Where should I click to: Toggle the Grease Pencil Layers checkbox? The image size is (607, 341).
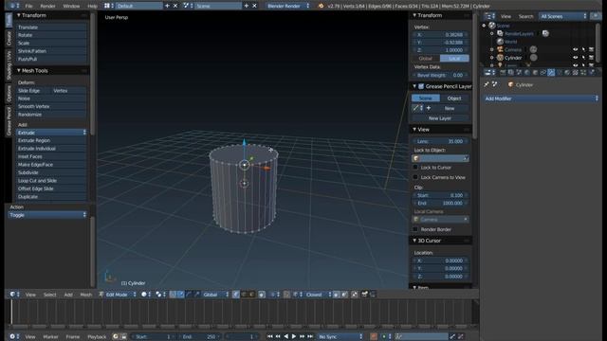[x=421, y=86]
